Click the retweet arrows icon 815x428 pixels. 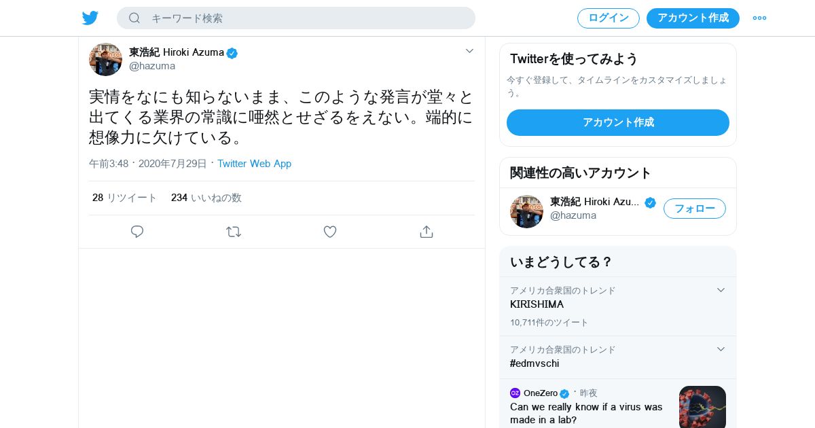[234, 232]
